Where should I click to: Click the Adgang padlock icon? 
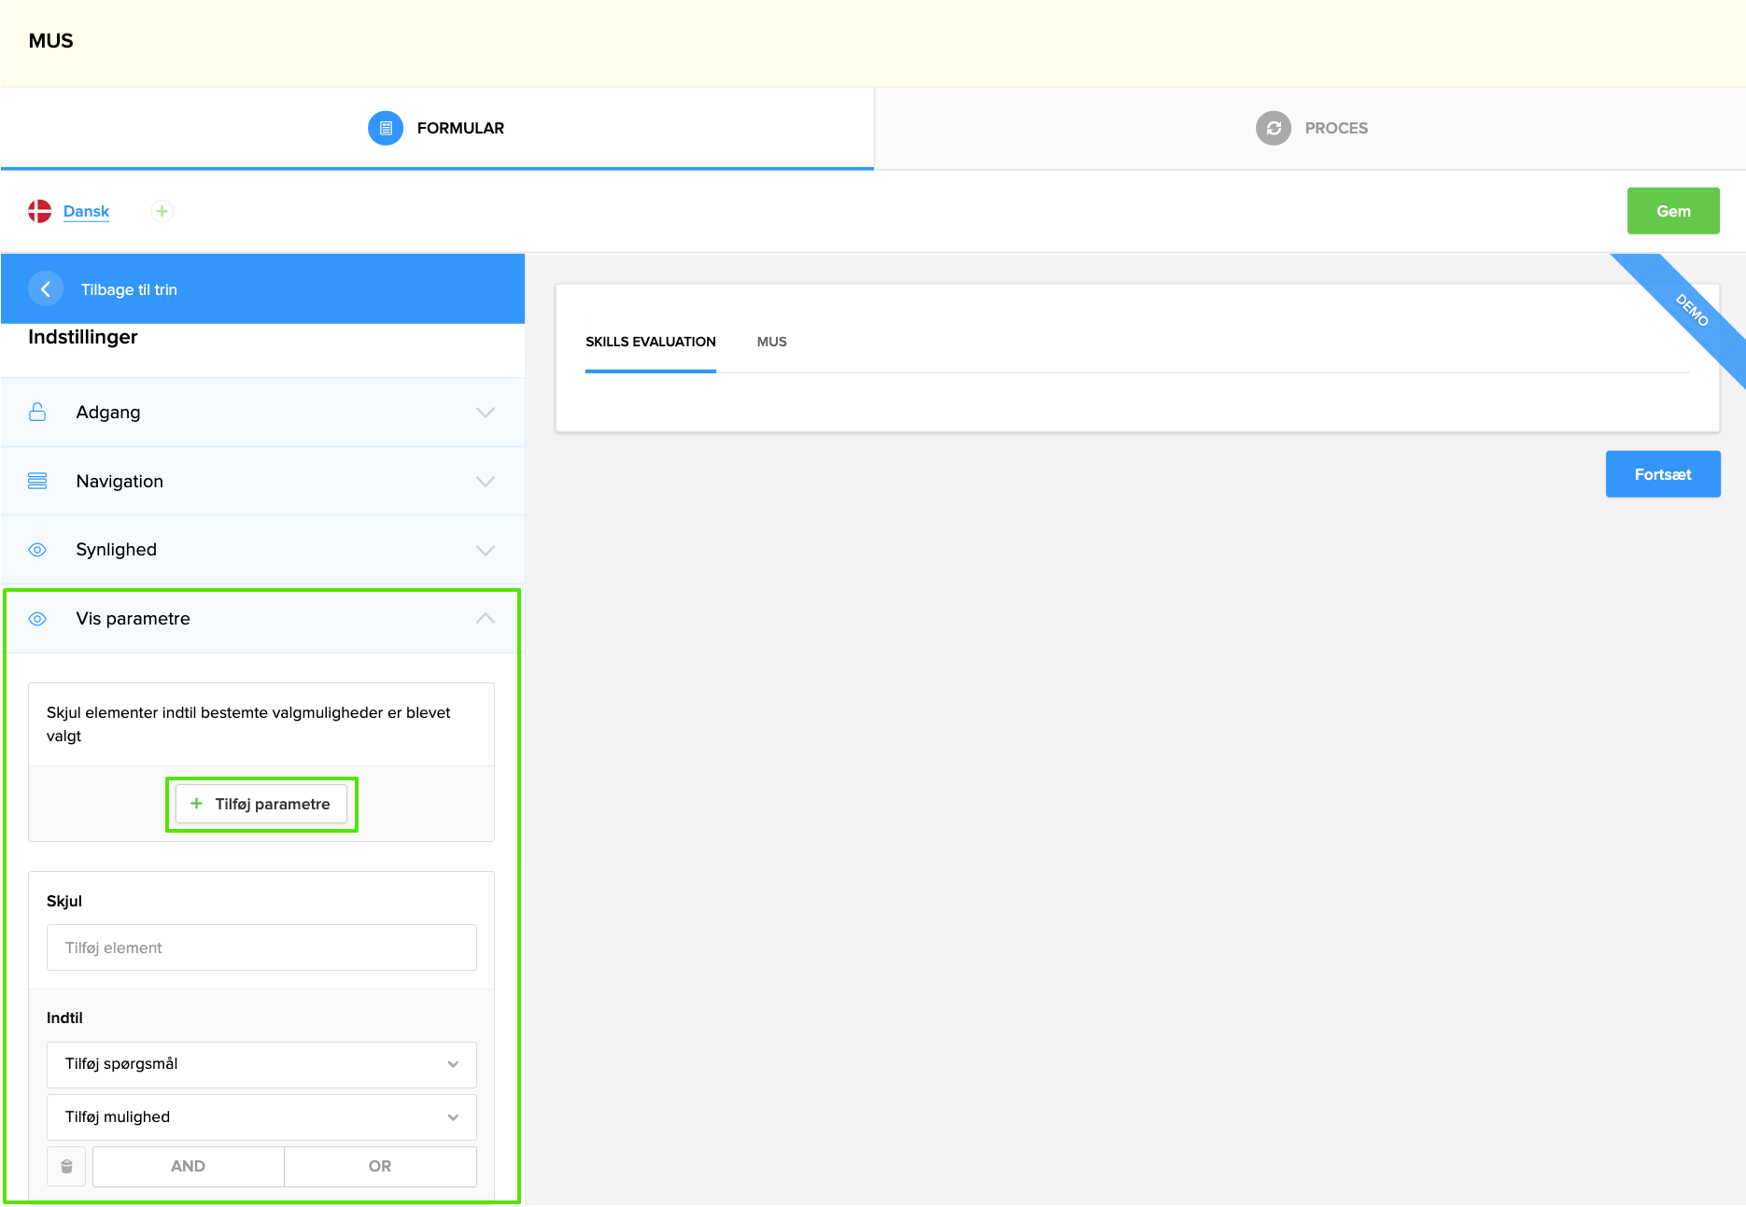[x=37, y=412]
